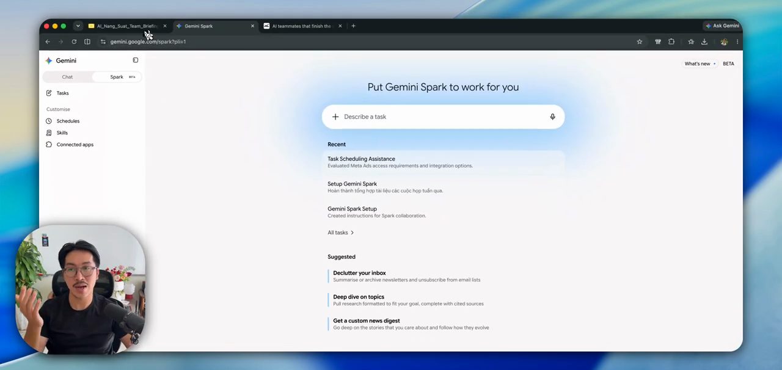Click the address bar URL gemini.google.com
Viewport: 782px width, 370px height.
pos(148,42)
